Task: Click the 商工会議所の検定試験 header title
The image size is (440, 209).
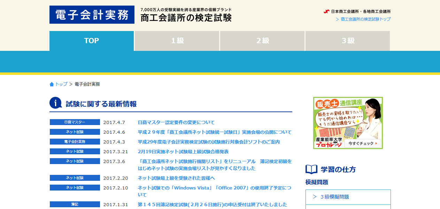Action: click(186, 18)
